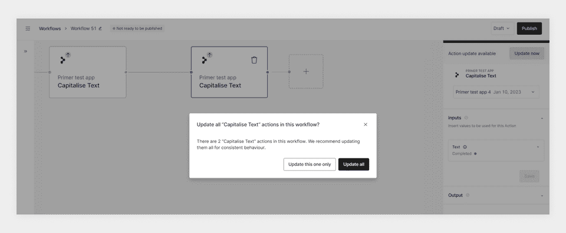This screenshot has width=566, height=233.
Task: Expand the Text input field chevron
Action: point(538,147)
